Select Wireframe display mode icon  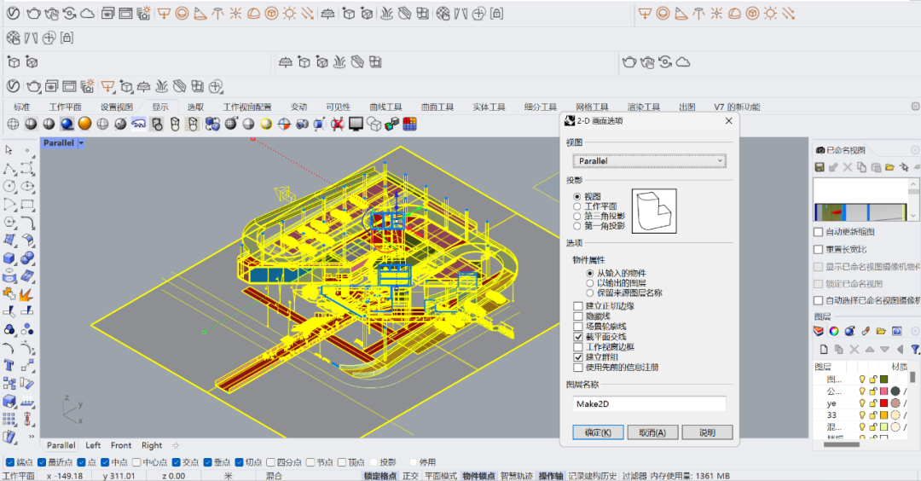(13, 124)
